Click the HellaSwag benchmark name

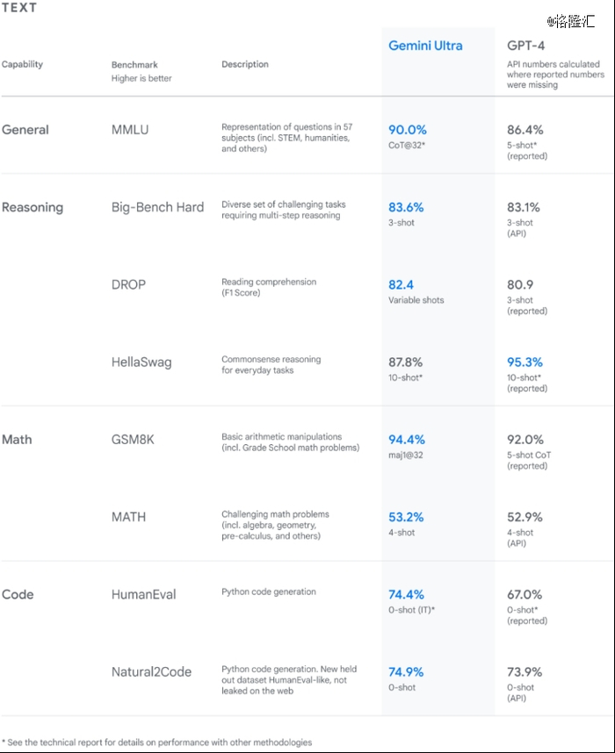pyautogui.click(x=142, y=362)
